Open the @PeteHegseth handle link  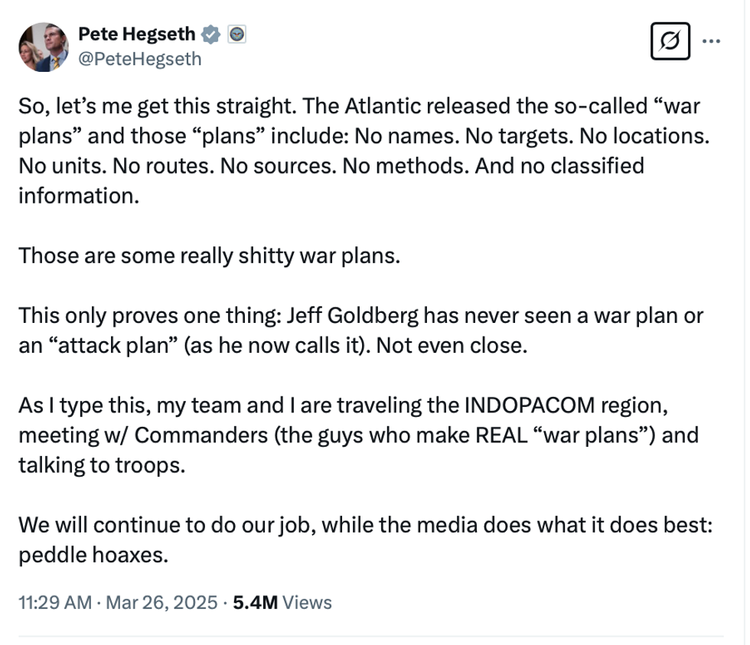pyautogui.click(x=140, y=58)
